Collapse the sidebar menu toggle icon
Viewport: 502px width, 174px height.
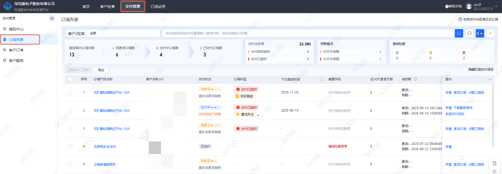click(52, 18)
